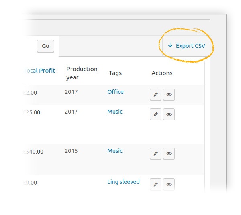Viewport: 241px width, 215px height.
Task: Open the Music tag in 2017 row
Action: (x=115, y=112)
